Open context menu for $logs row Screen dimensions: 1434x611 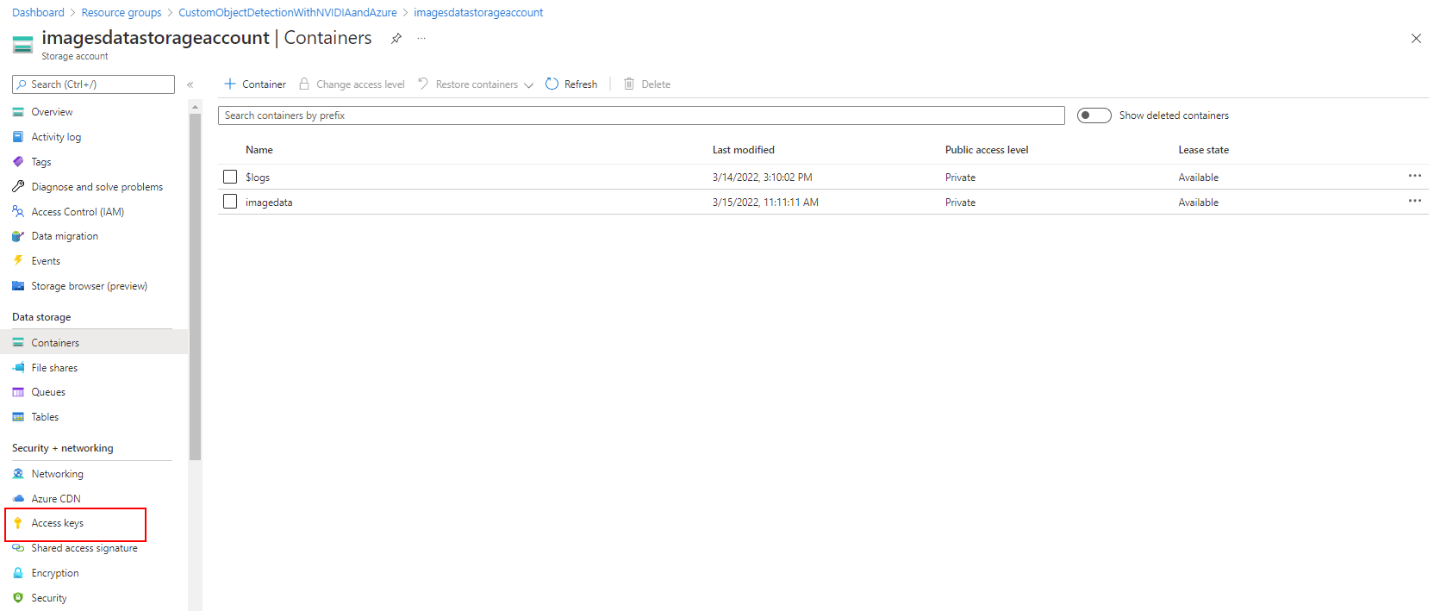1415,176
